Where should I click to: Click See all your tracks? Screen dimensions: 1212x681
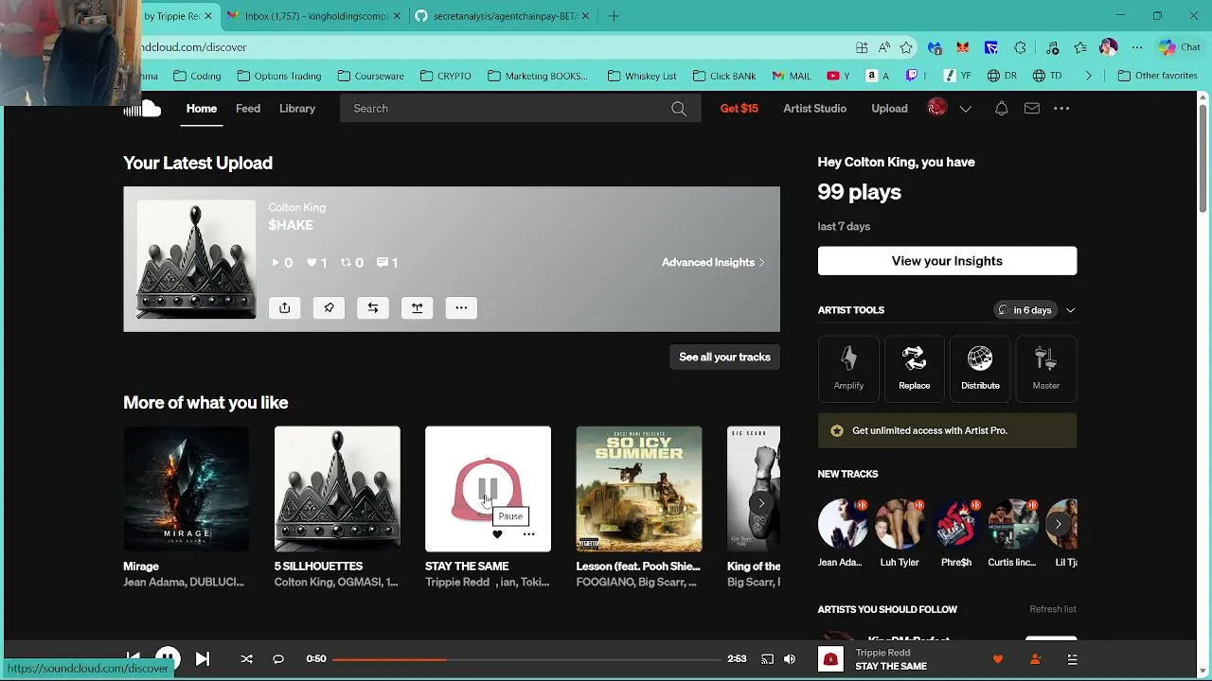click(724, 357)
